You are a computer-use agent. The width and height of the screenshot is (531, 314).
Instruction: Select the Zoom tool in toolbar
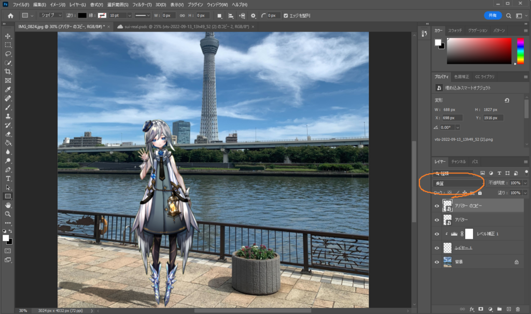tap(8, 214)
